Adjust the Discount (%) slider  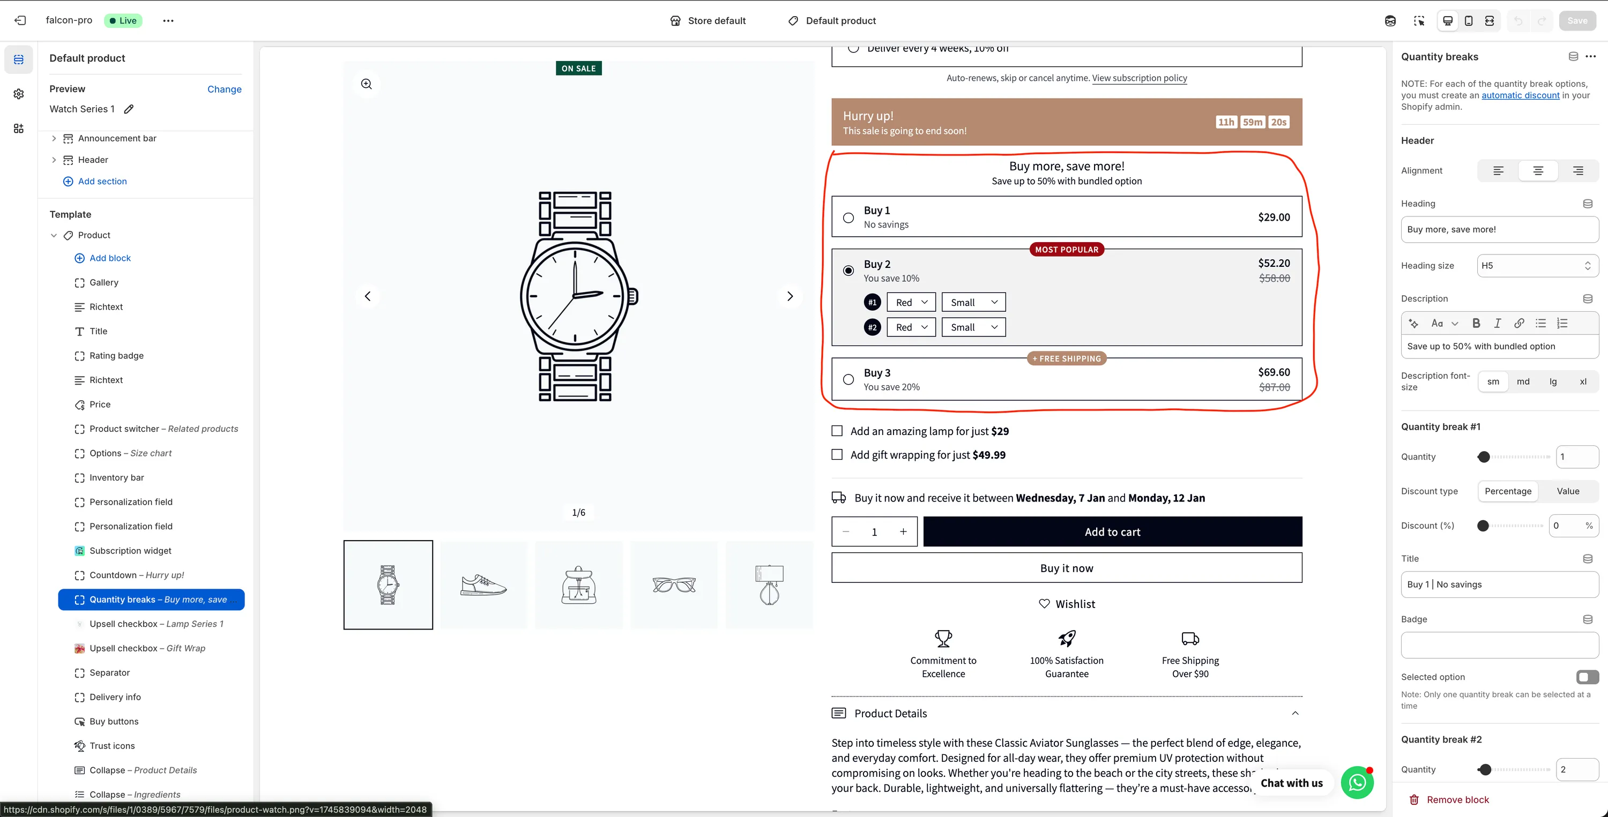(x=1483, y=526)
